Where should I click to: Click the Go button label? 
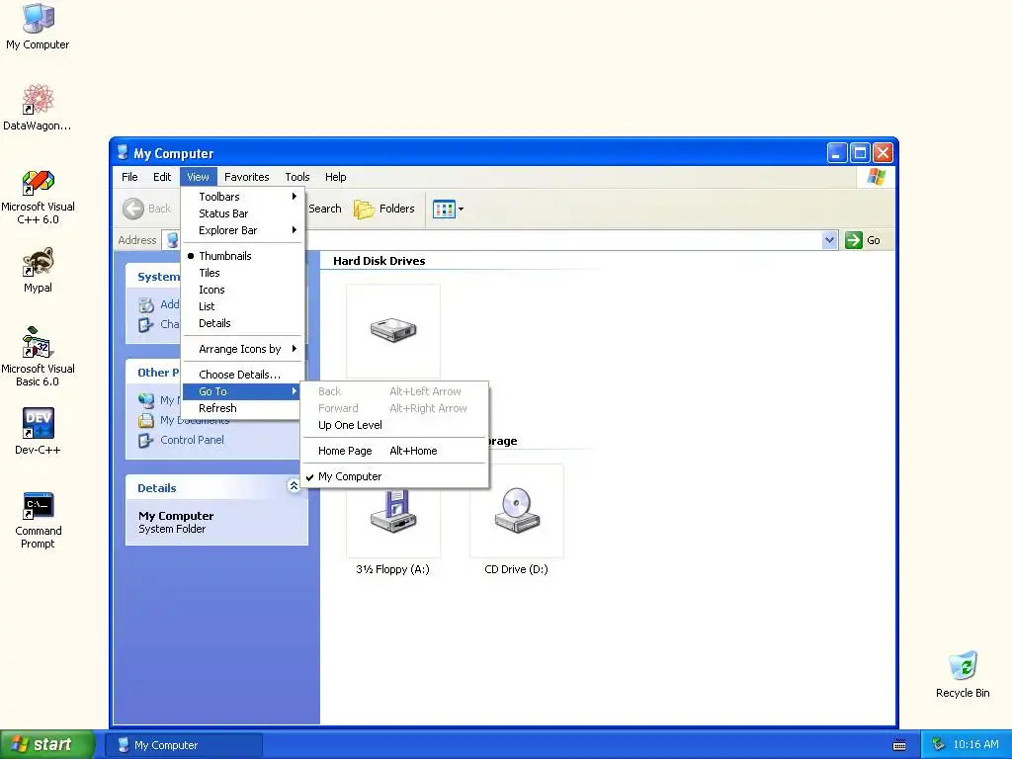(x=874, y=240)
